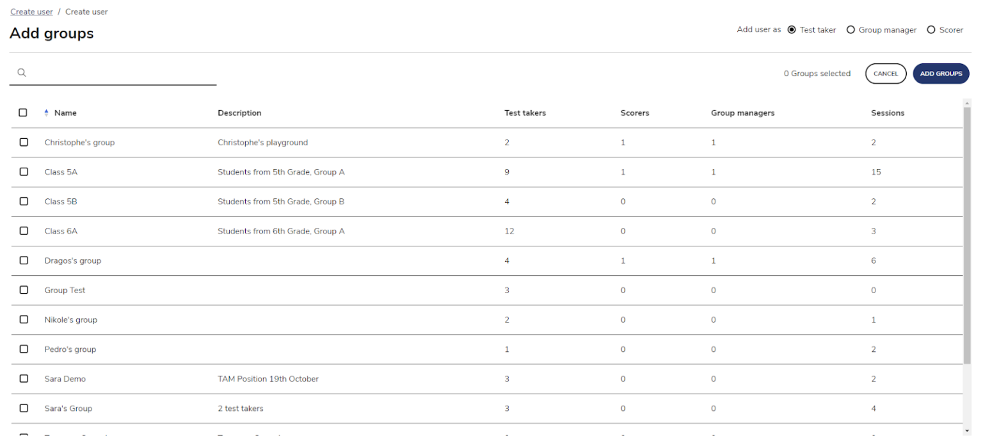Select the Scorer radio button
This screenshot has width=983, height=448.
(931, 30)
